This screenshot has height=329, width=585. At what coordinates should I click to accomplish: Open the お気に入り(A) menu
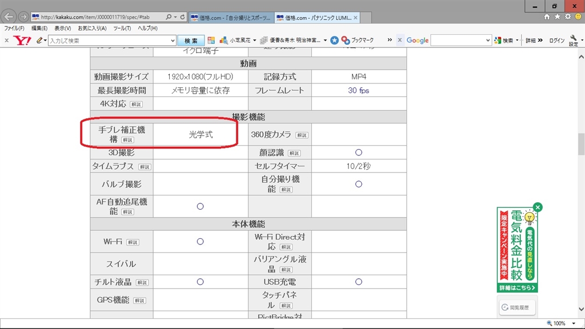click(x=92, y=29)
